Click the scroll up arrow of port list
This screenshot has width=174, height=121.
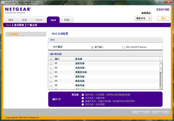pos(161,63)
